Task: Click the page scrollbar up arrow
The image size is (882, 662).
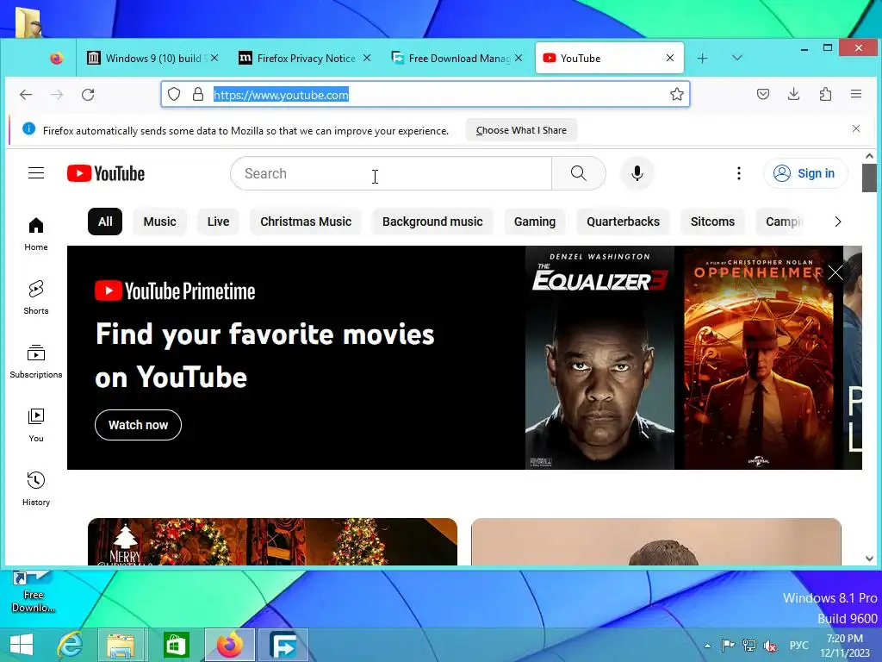Action: tap(869, 156)
